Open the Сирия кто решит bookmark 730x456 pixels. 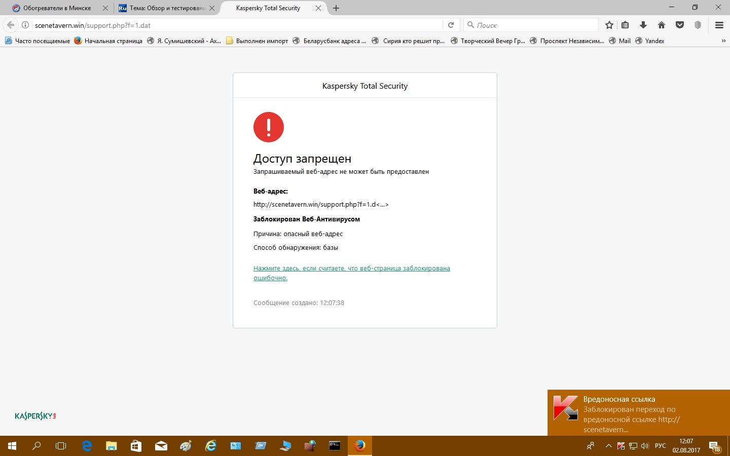(x=408, y=41)
